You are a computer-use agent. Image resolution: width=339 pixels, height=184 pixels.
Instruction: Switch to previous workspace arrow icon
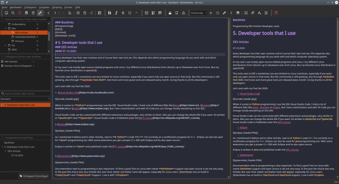point(231,13)
